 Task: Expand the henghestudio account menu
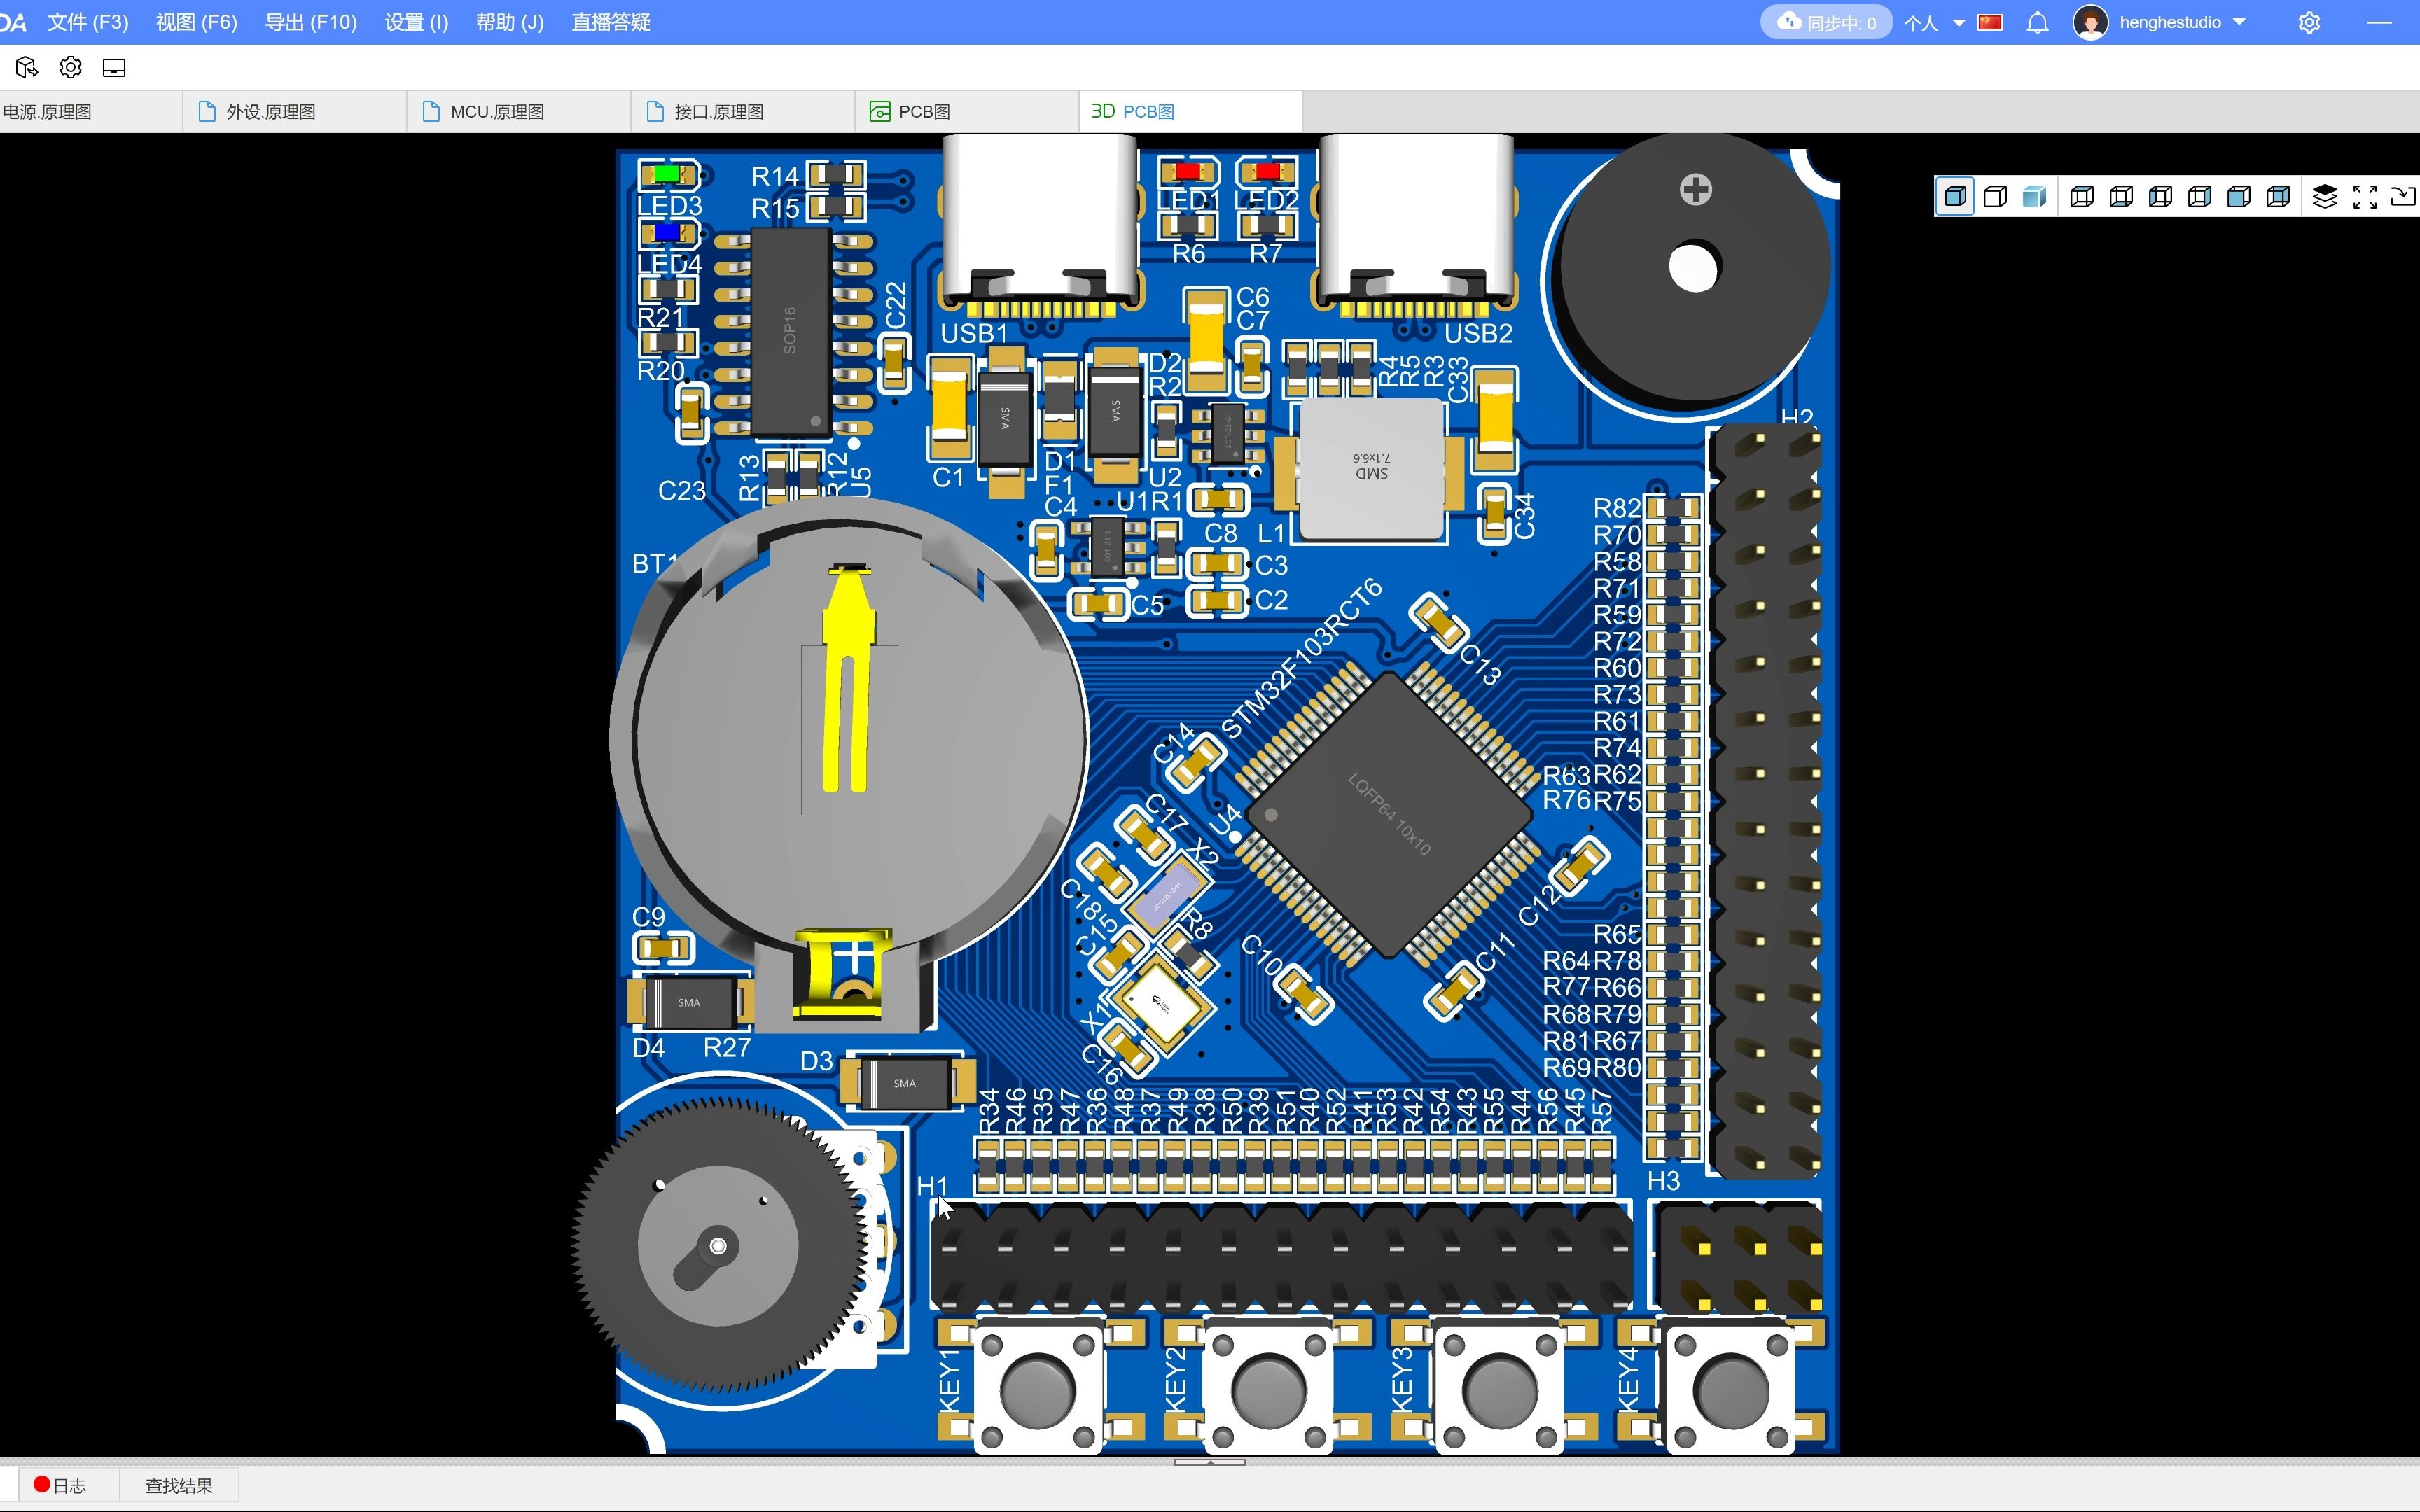[x=2180, y=22]
